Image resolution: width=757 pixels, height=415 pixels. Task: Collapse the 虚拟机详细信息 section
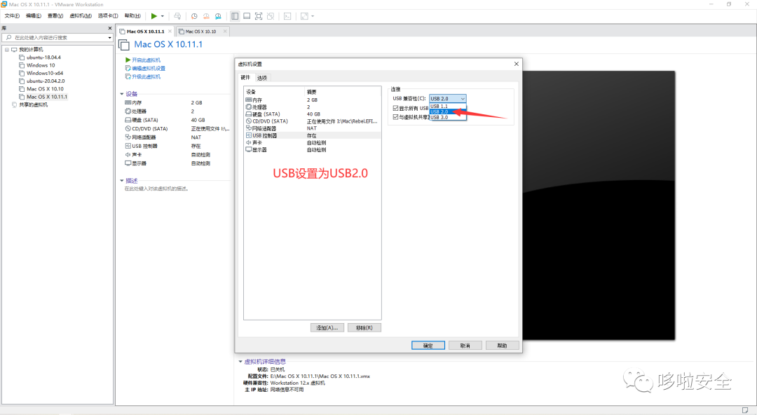point(240,362)
